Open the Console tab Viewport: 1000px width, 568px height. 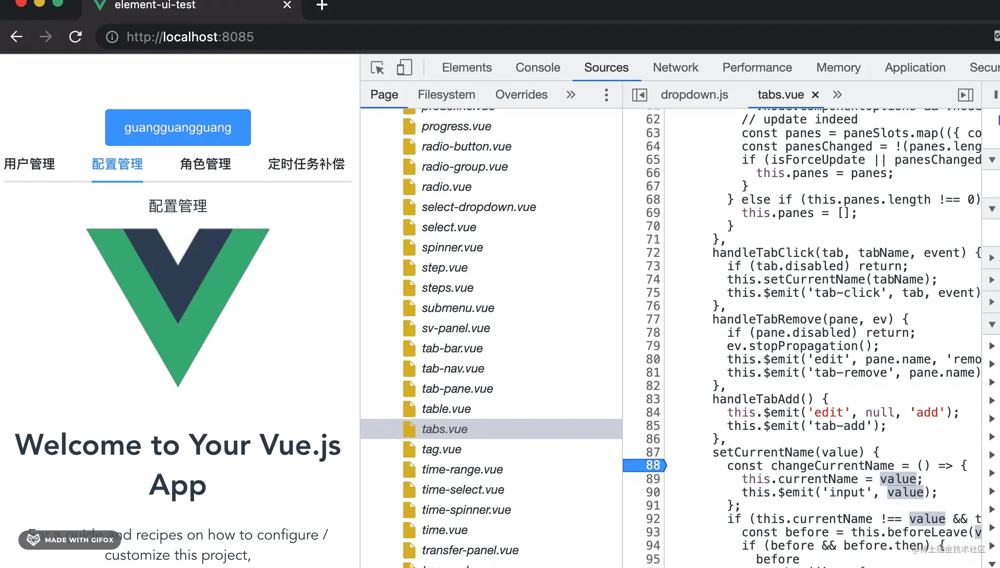tap(538, 67)
